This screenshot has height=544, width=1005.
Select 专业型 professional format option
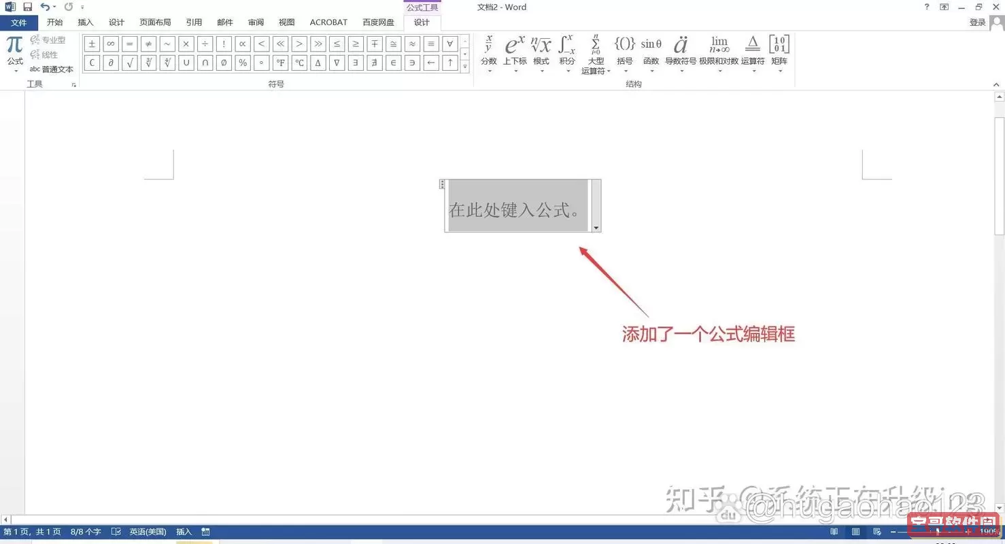click(48, 40)
